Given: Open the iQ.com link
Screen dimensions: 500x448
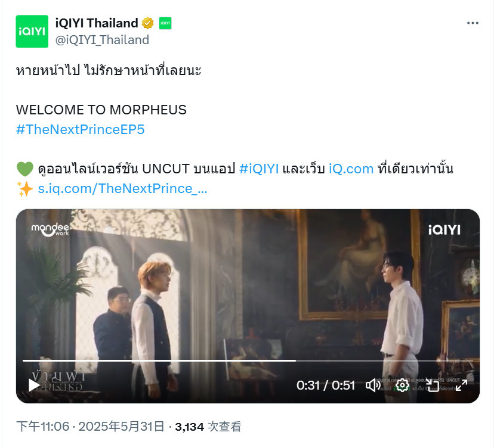Looking at the screenshot, I should 351,169.
